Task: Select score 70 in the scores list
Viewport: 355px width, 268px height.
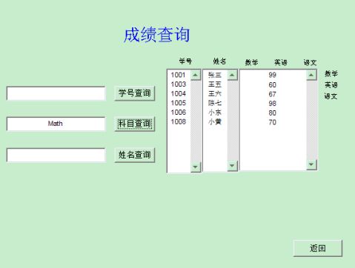Action: point(272,122)
